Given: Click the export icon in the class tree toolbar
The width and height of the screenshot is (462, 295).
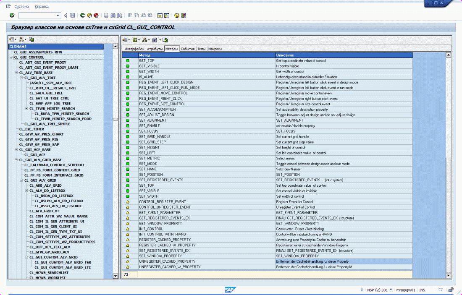Looking at the screenshot, I should [x=31, y=39].
